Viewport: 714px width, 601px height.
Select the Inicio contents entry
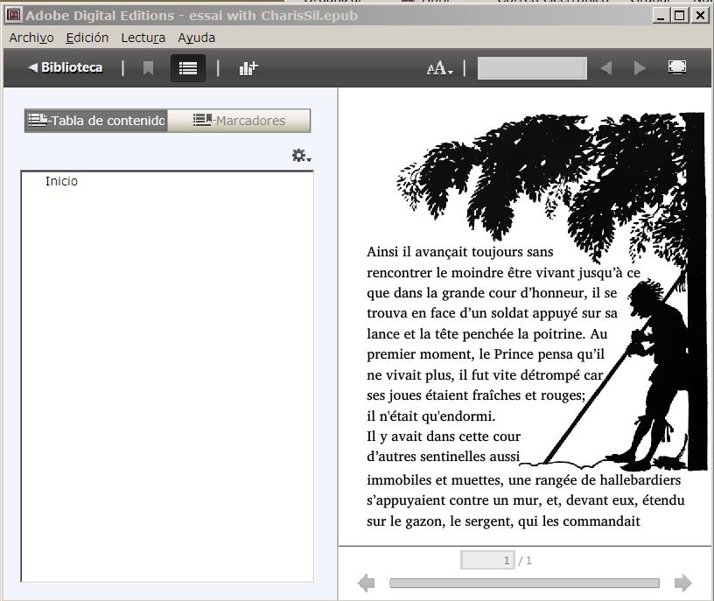[61, 181]
